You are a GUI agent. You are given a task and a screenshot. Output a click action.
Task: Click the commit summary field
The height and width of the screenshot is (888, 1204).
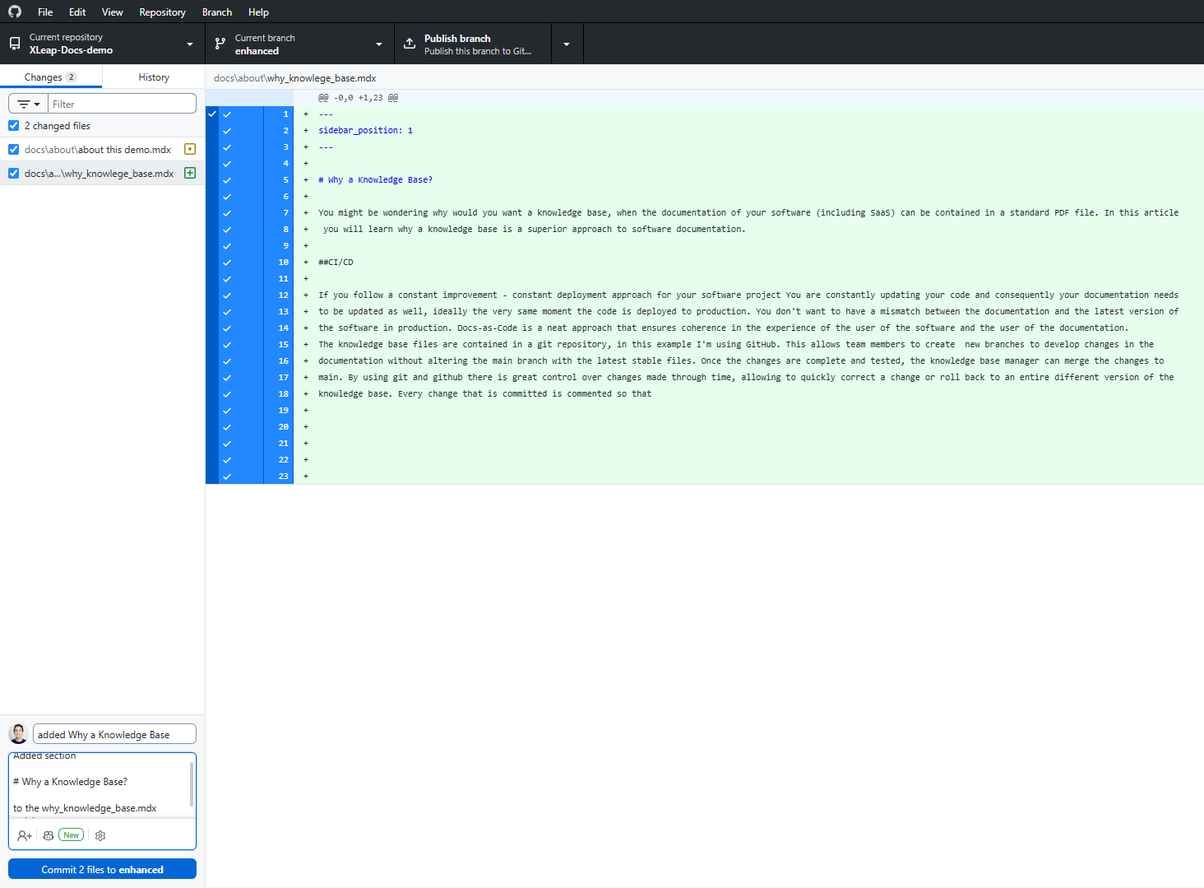coord(114,734)
